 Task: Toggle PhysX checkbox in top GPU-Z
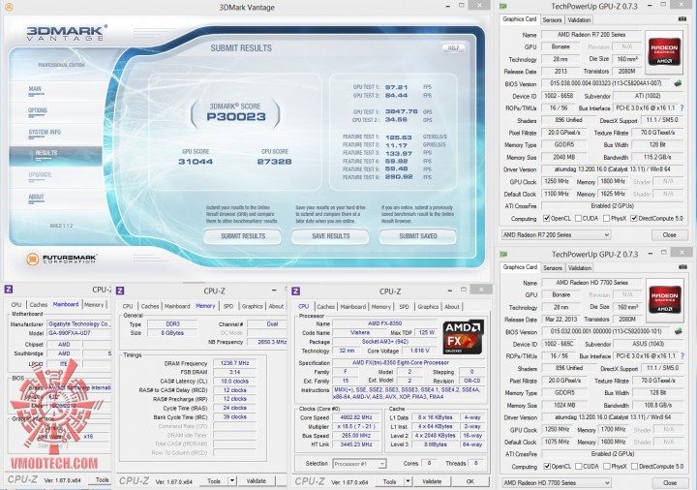pos(606,218)
